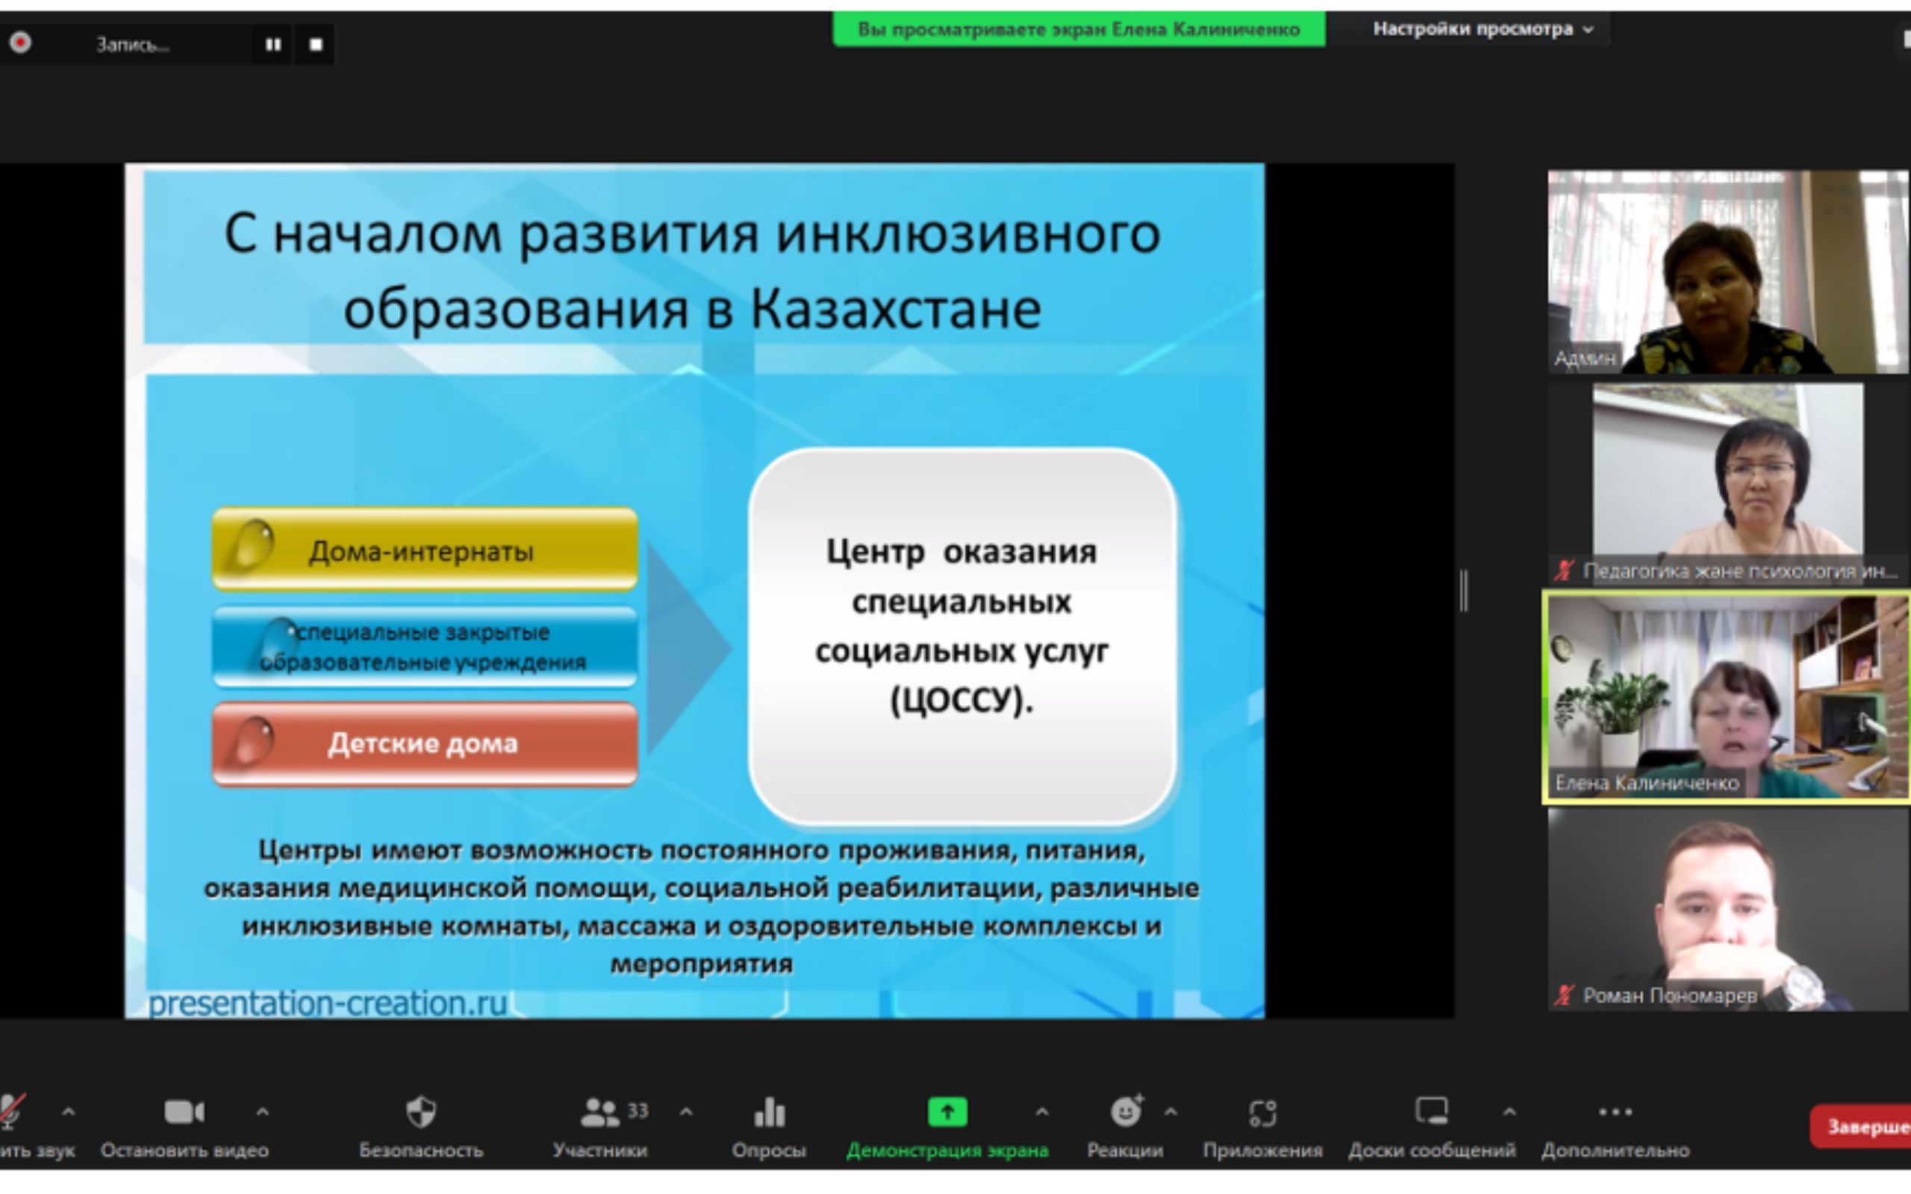Stop video with the camera icon
1911x1194 pixels.
(184, 1112)
